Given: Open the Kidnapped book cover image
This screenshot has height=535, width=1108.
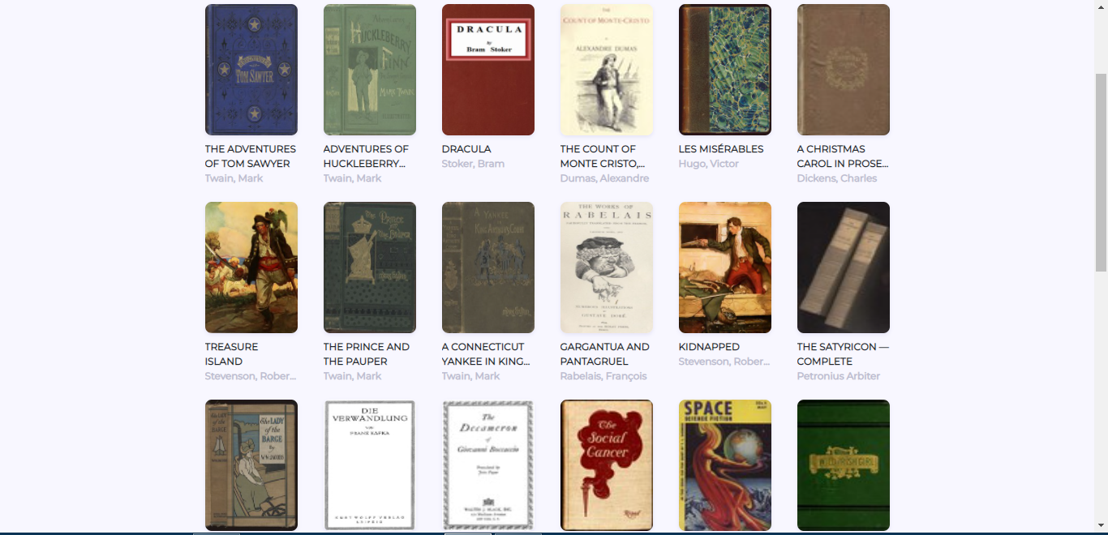Looking at the screenshot, I should [x=725, y=267].
